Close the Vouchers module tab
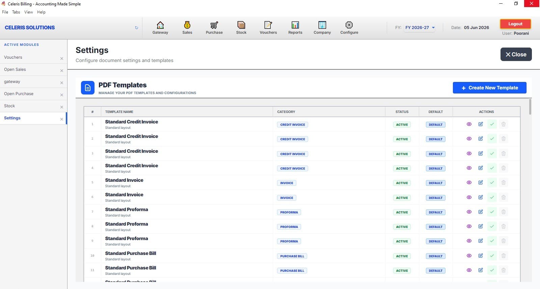540x289 pixels. coord(62,58)
